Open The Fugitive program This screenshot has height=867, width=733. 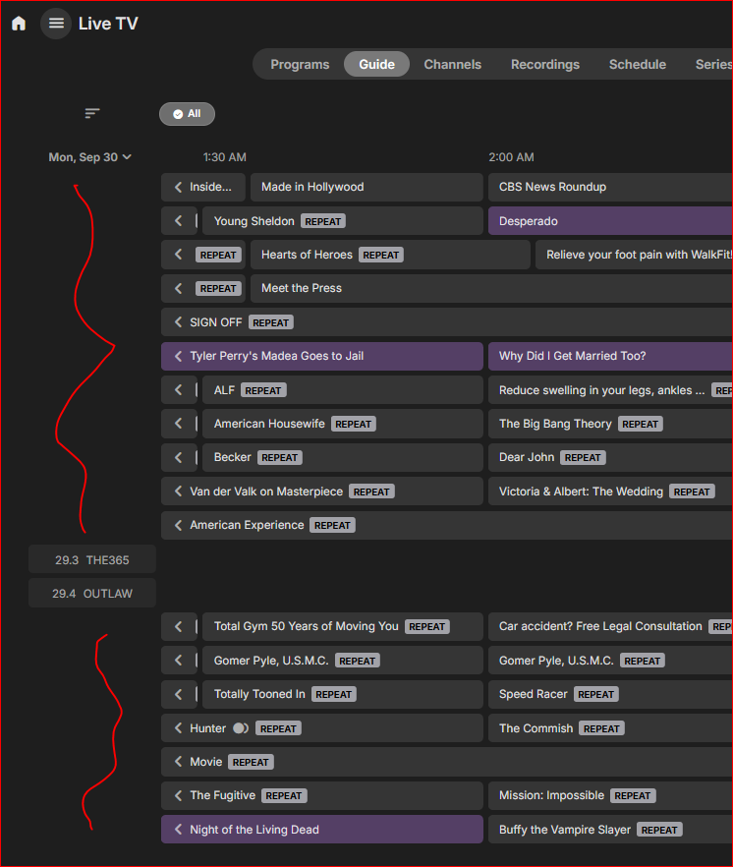pyautogui.click(x=322, y=795)
